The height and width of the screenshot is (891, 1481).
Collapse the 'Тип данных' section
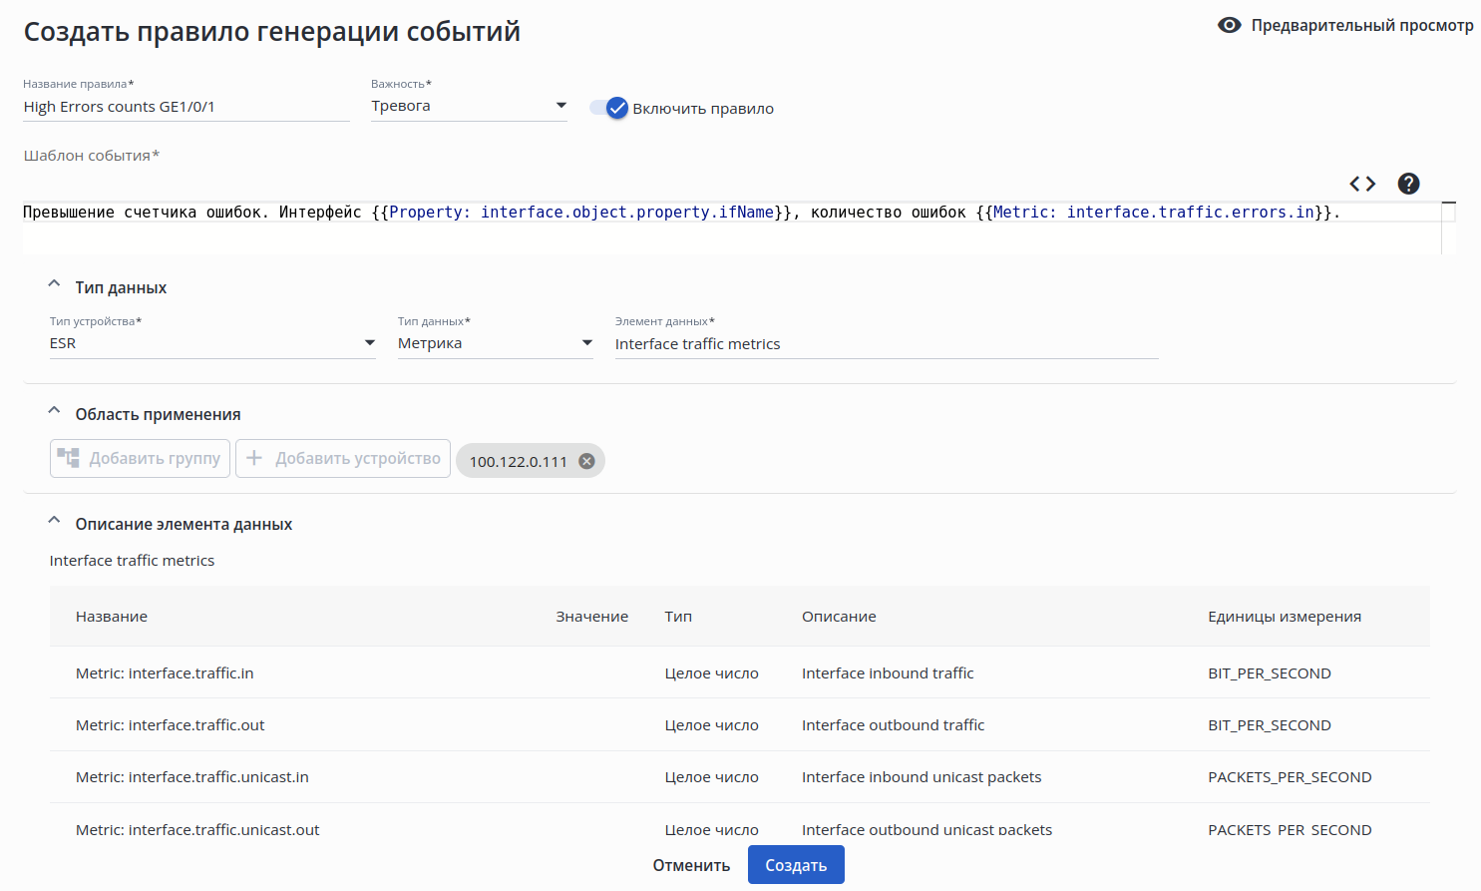click(55, 286)
